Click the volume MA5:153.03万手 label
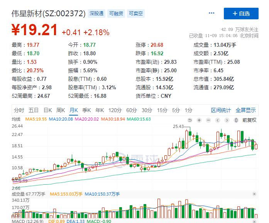269x223 pixels. 66,194
